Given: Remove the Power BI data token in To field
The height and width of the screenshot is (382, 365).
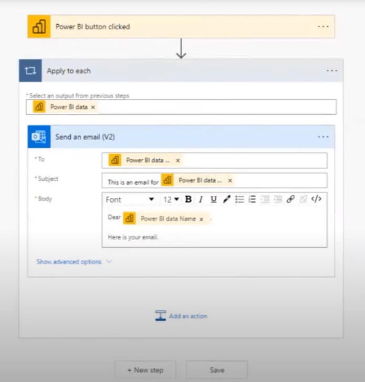Looking at the screenshot, I should coord(178,161).
